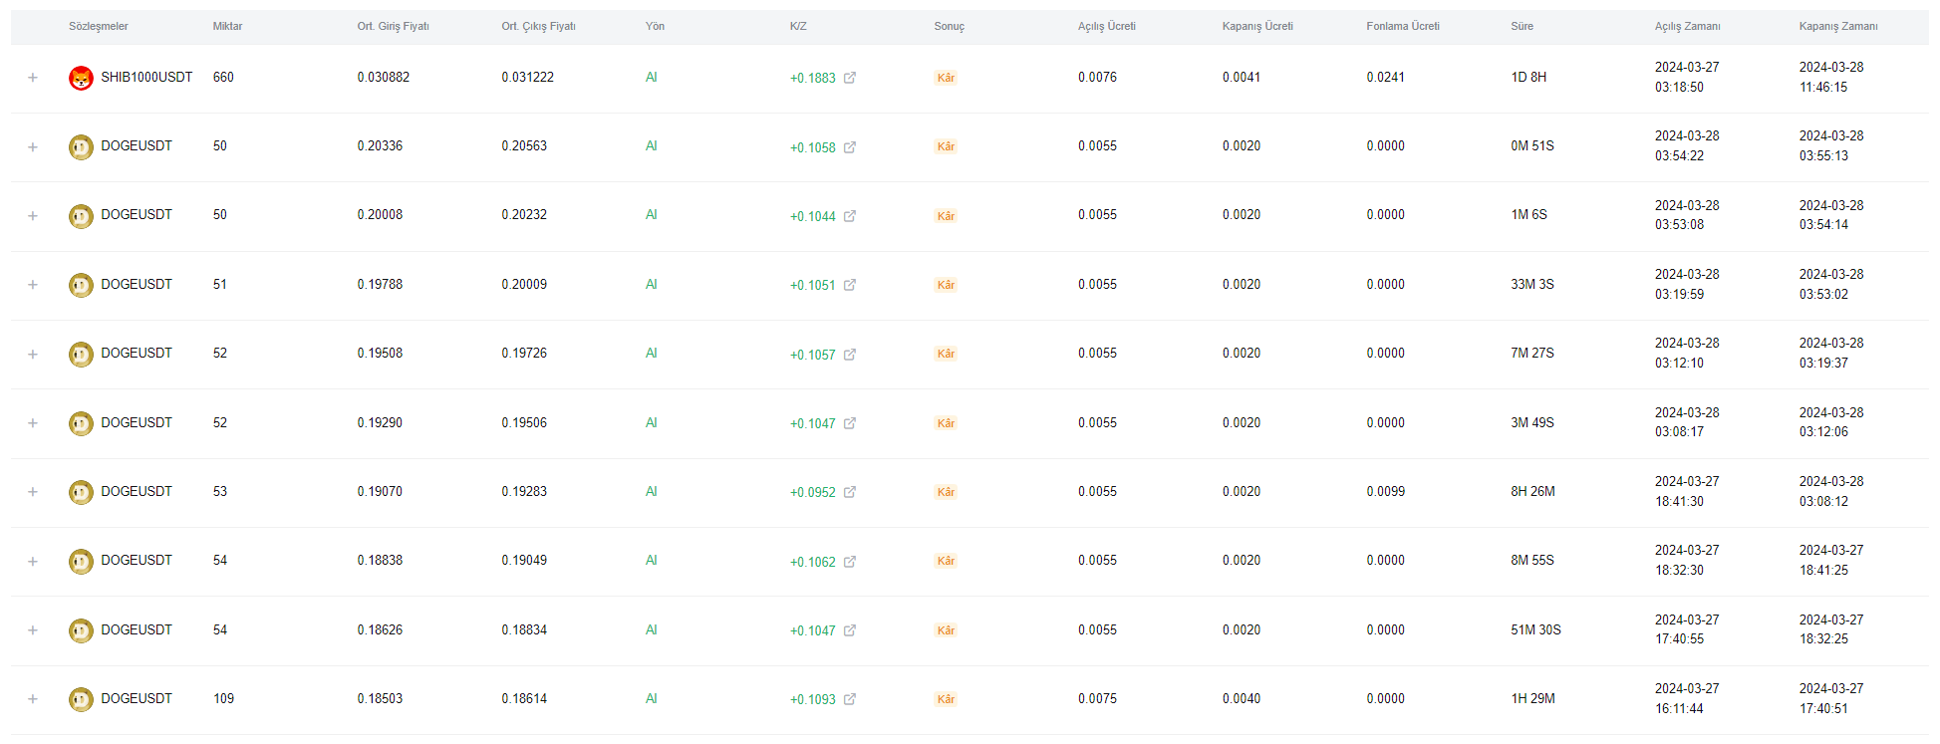This screenshot has height=744, width=1940.
Task: Click the duration '51M 30S'
Action: 1535,629
